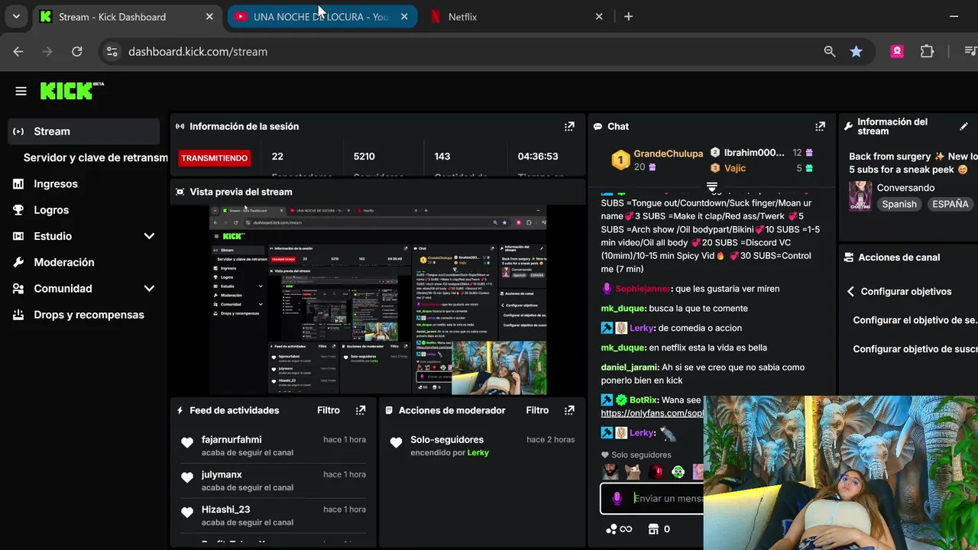Click the cat emote in chat emote row
The height and width of the screenshot is (550, 978).
click(633, 472)
